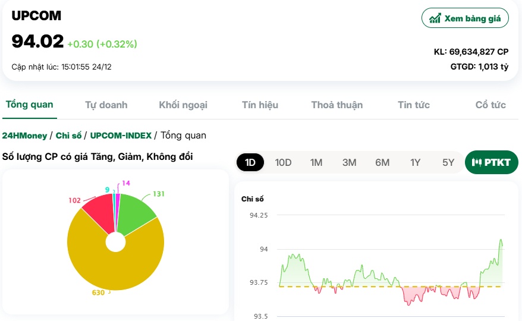Click the magenta ceiling pie slice
Viewport: 522px width, 321px height.
pyautogui.click(x=118, y=210)
